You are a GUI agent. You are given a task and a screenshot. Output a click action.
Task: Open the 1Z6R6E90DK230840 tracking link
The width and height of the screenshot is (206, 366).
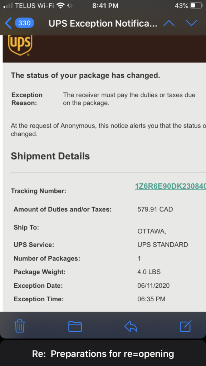[170, 186]
